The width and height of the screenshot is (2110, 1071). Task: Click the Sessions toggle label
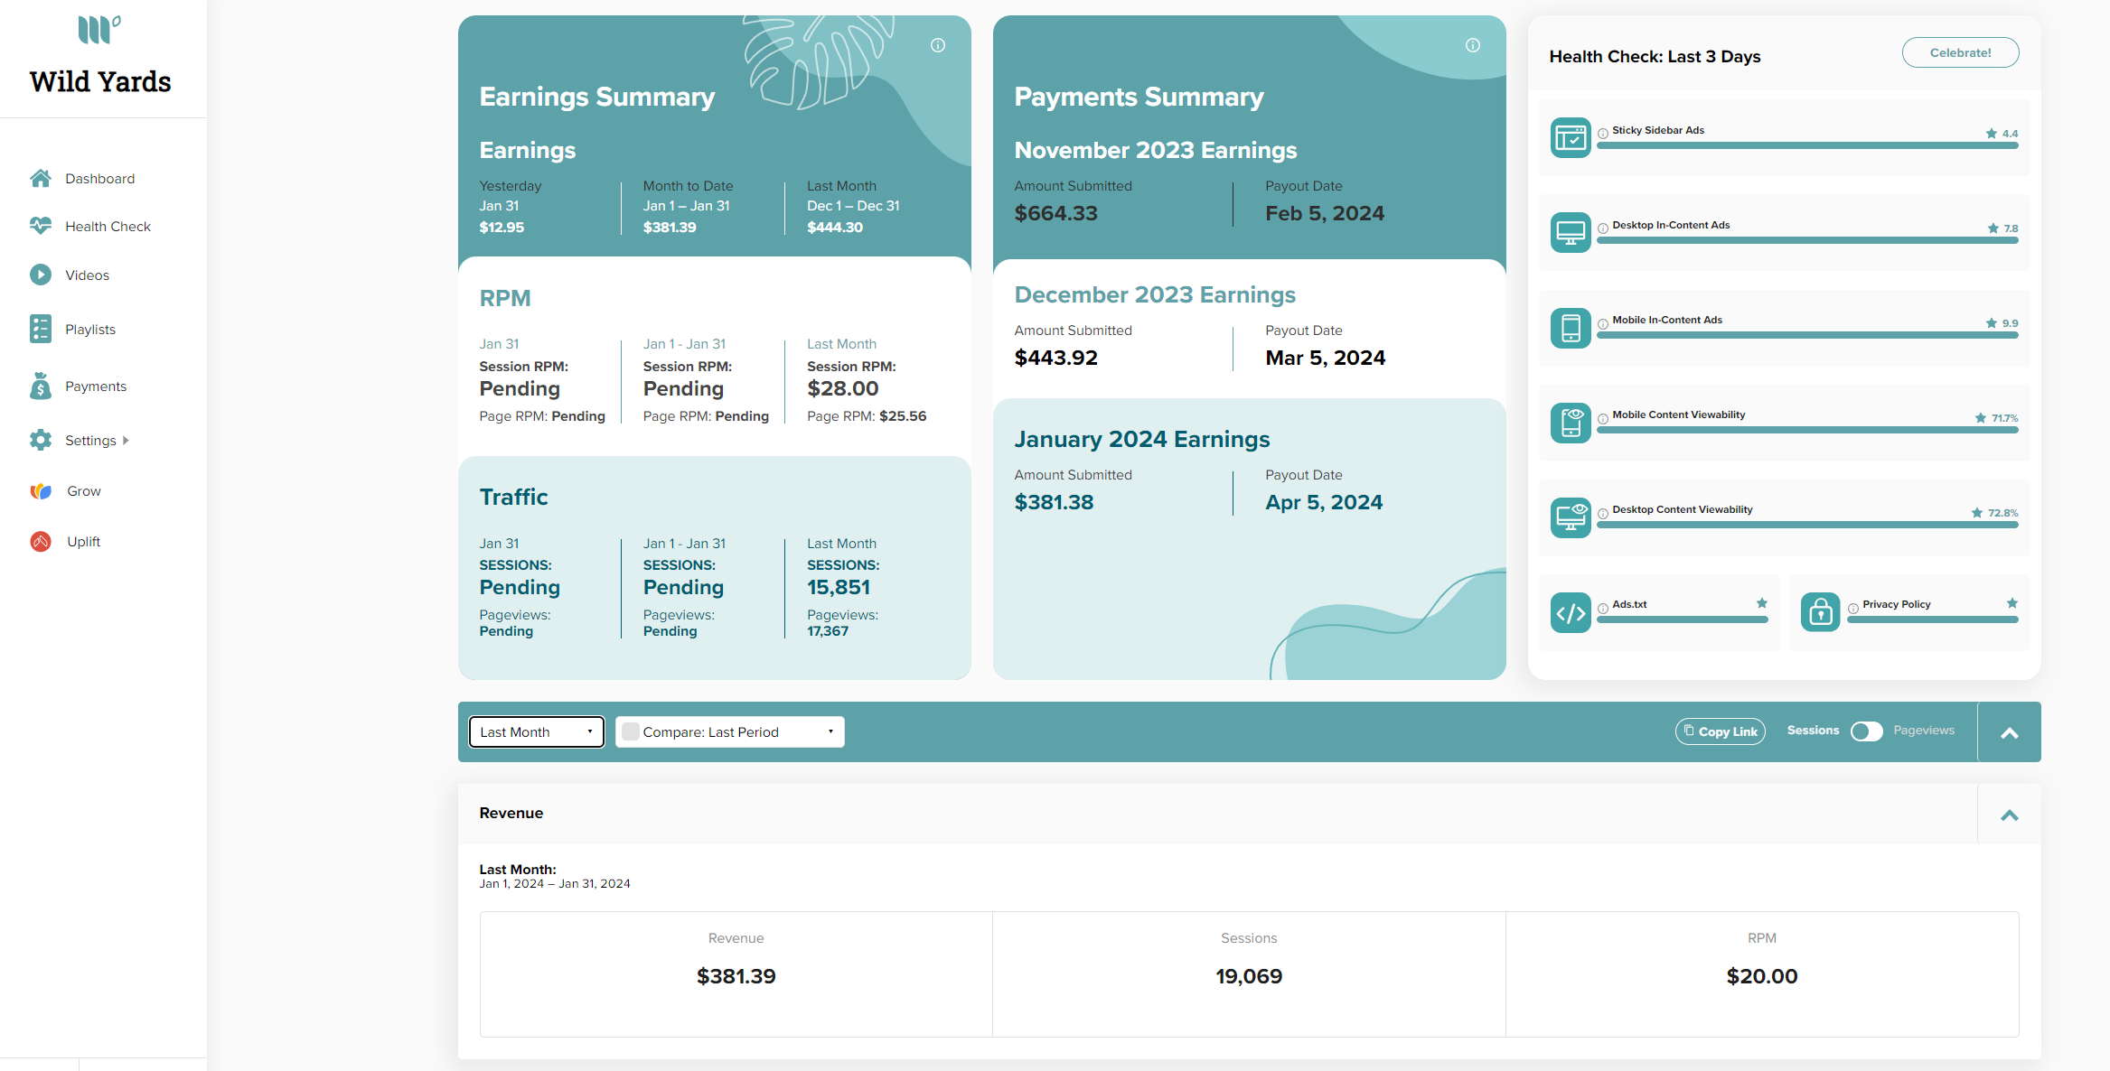click(1813, 730)
